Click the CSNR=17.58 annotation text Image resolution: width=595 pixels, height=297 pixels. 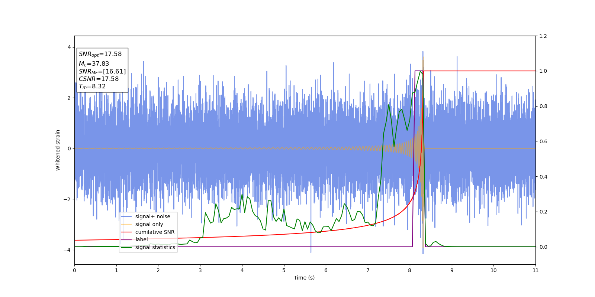coord(99,79)
